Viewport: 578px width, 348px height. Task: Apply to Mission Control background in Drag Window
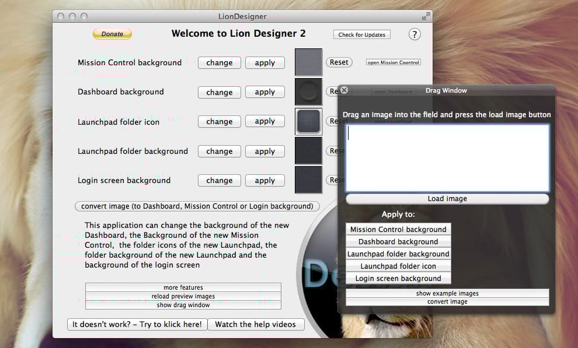[398, 230]
